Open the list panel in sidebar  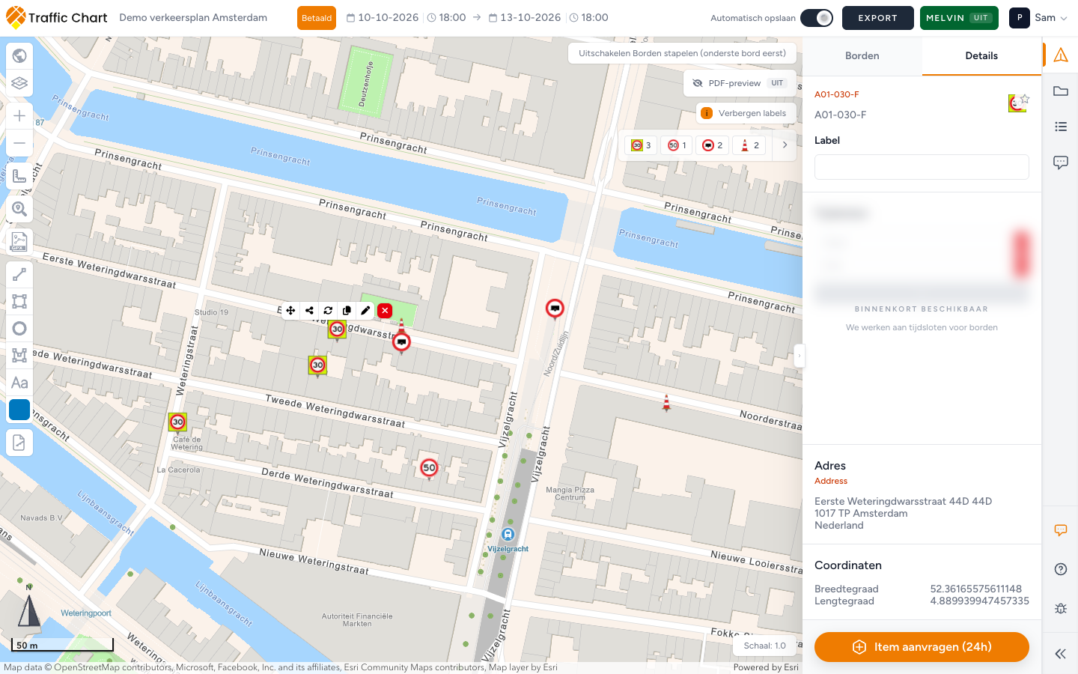point(1061,127)
